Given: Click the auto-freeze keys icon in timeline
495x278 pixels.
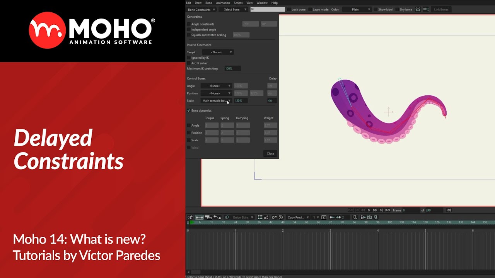Looking at the screenshot, I should [x=266, y=217].
